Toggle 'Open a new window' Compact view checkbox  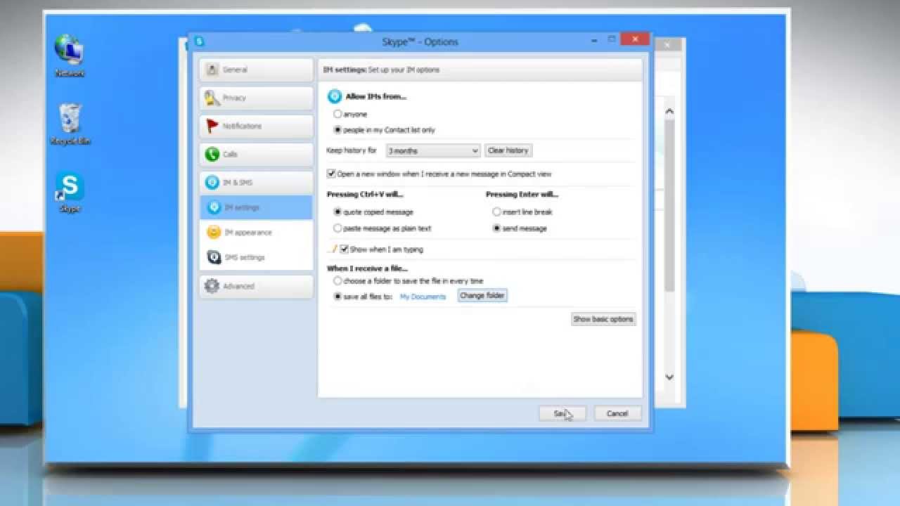pos(331,174)
